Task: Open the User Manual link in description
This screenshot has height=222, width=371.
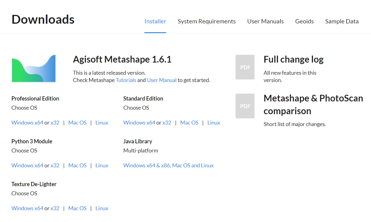Action: [162, 80]
